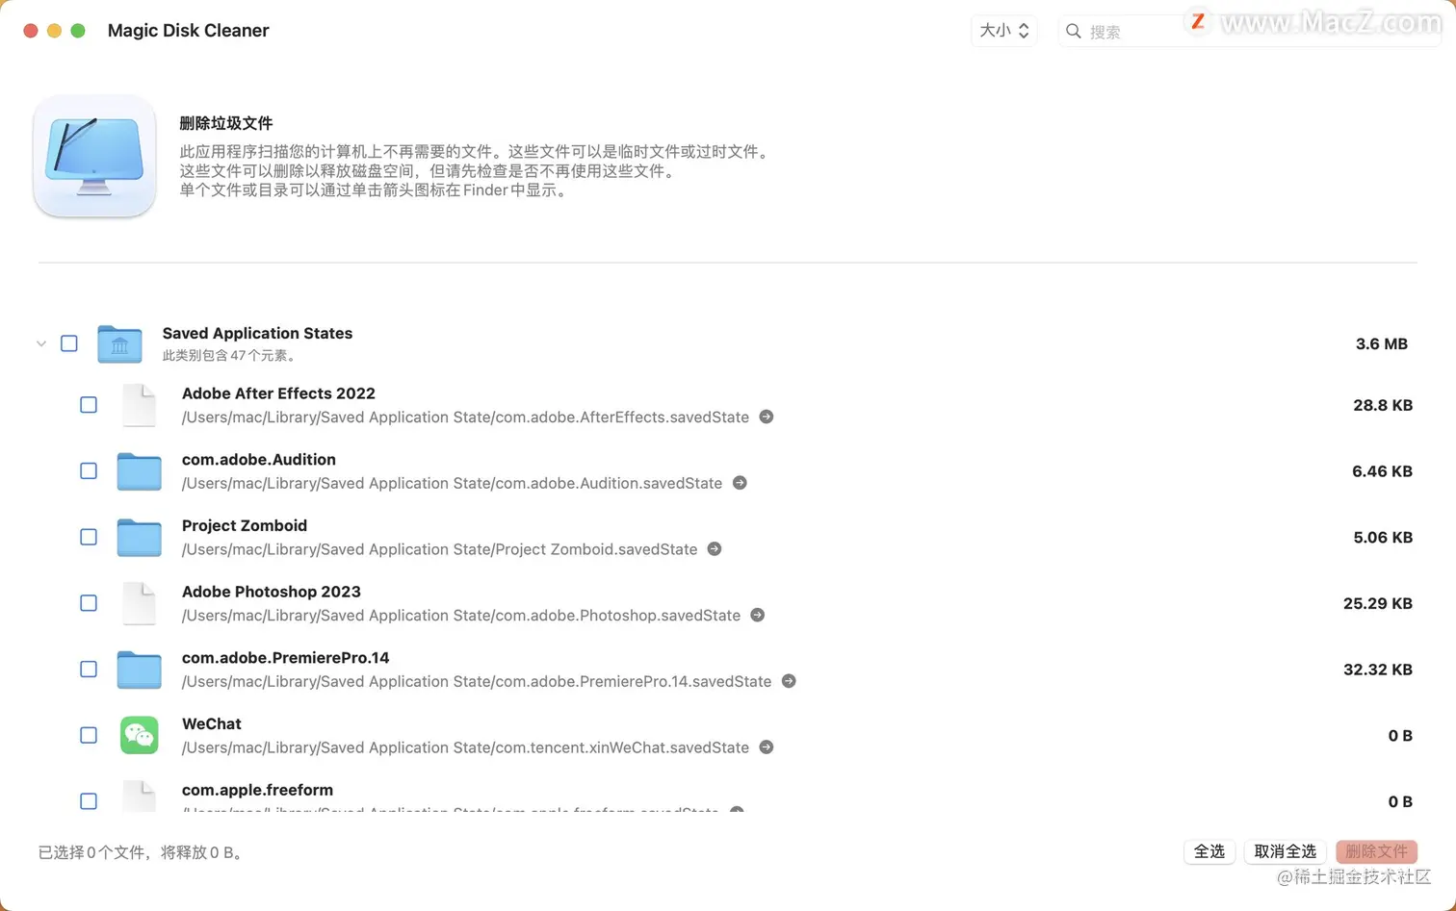The height and width of the screenshot is (911, 1456).
Task: Click the Saved Application States folder icon
Action: pyautogui.click(x=119, y=343)
